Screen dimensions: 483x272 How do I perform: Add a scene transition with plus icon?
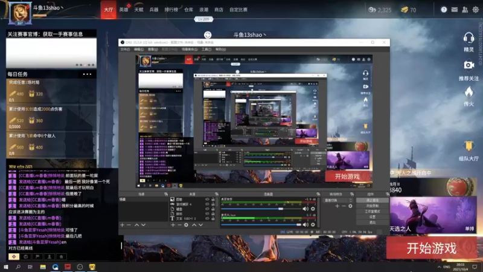[x=337, y=206]
